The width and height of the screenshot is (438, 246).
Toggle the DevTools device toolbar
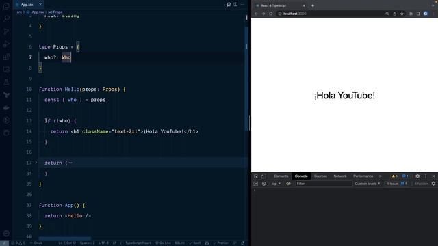[x=263, y=176]
